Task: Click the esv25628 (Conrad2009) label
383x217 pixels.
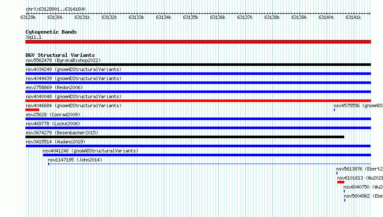Action: [x=53, y=115]
